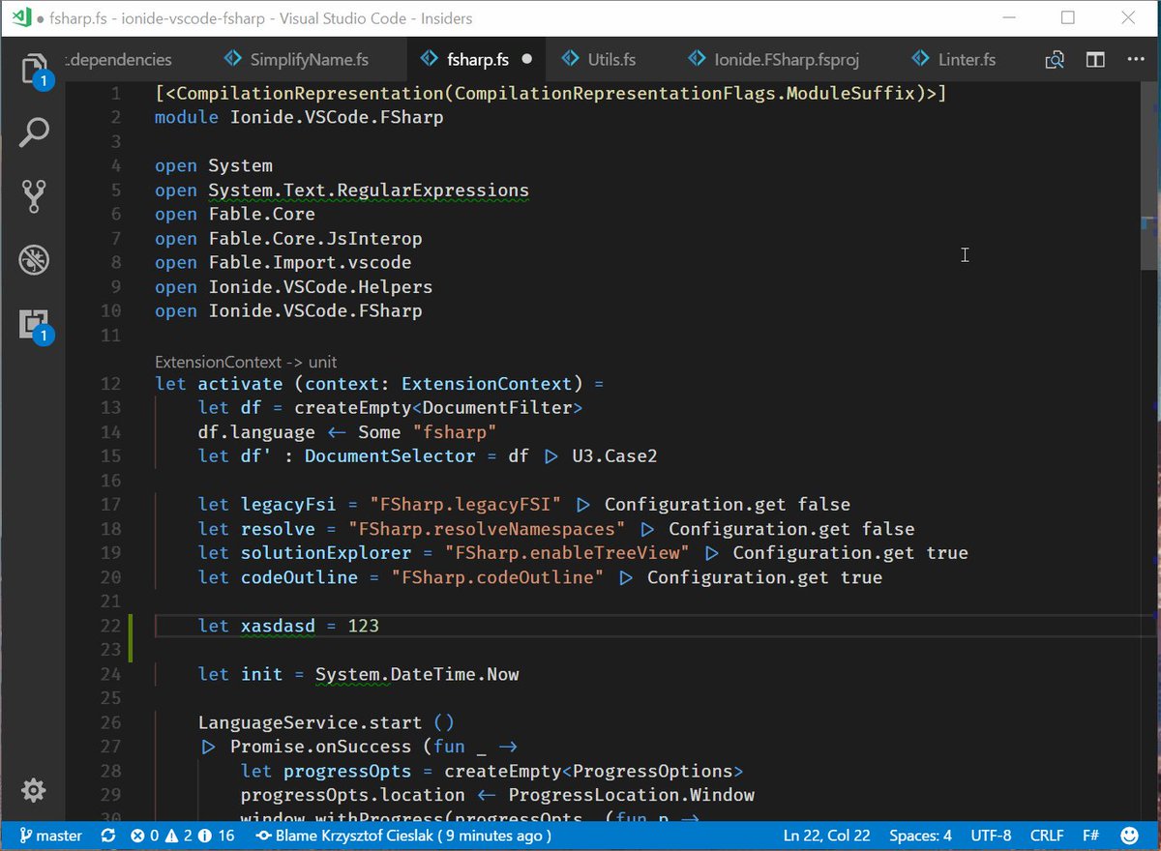Click the master branch indicator
Screen dimensions: 1161x851
click(50, 835)
